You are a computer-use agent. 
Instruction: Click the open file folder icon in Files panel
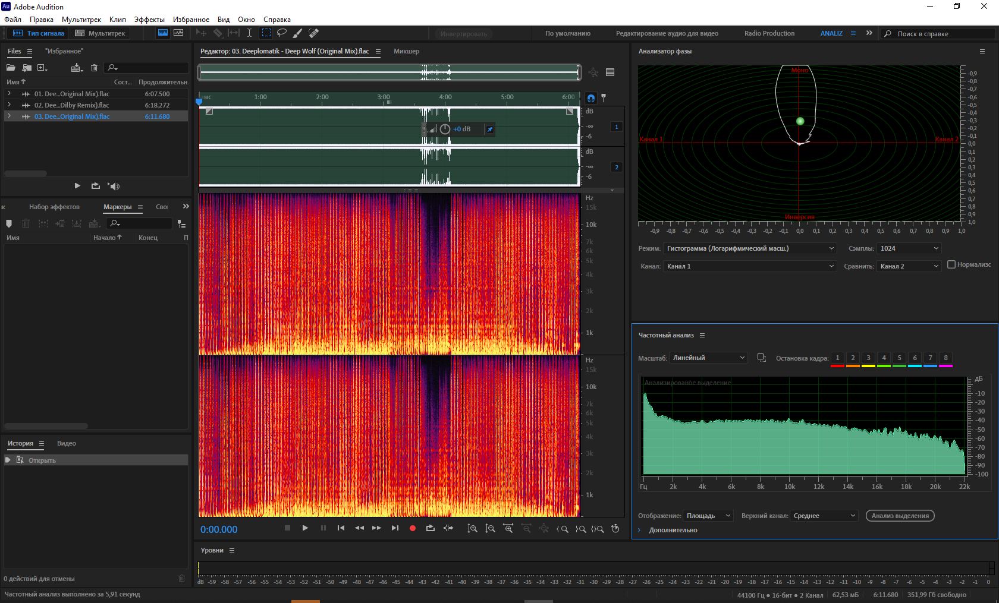click(11, 68)
